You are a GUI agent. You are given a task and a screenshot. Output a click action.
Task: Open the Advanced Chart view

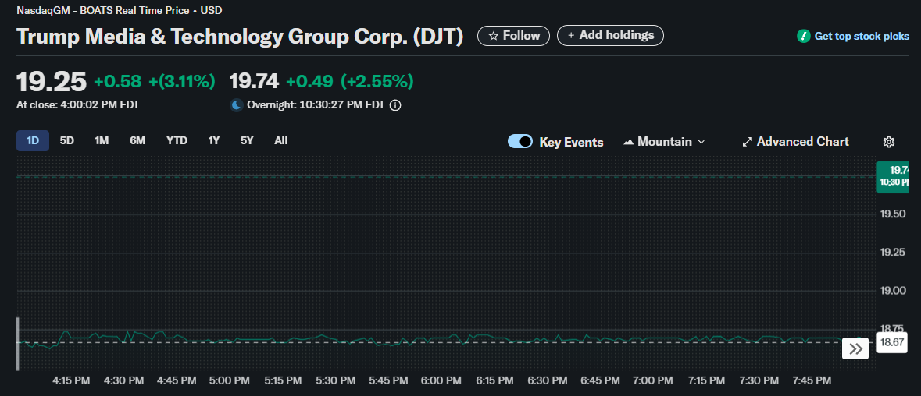[795, 142]
